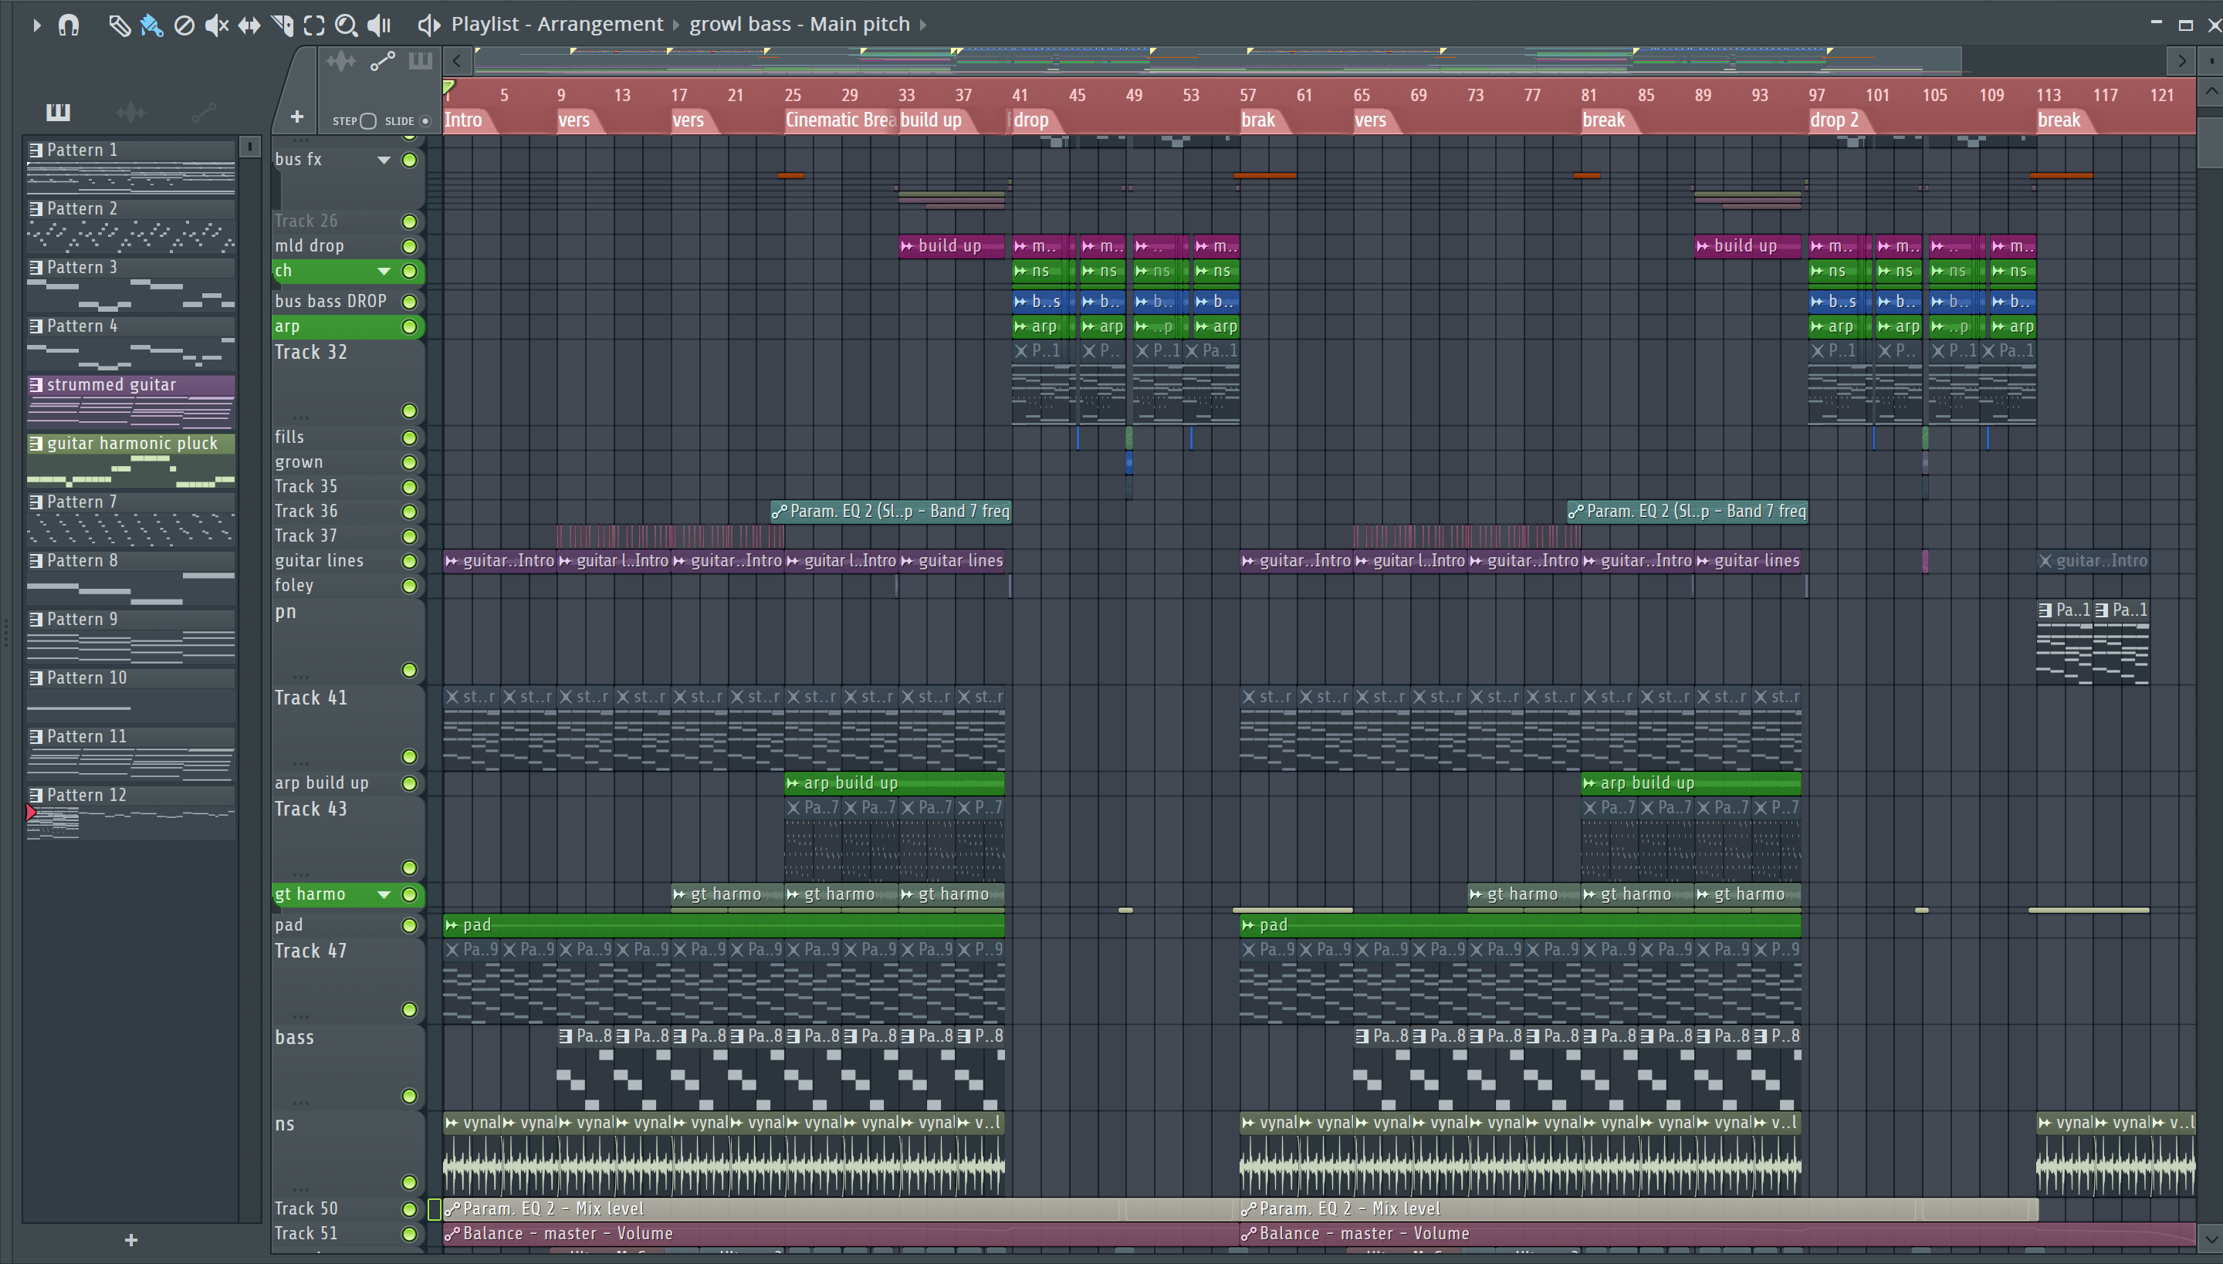Mute the mld drop track
Screen dimensions: 2223x1264
click(409, 247)
